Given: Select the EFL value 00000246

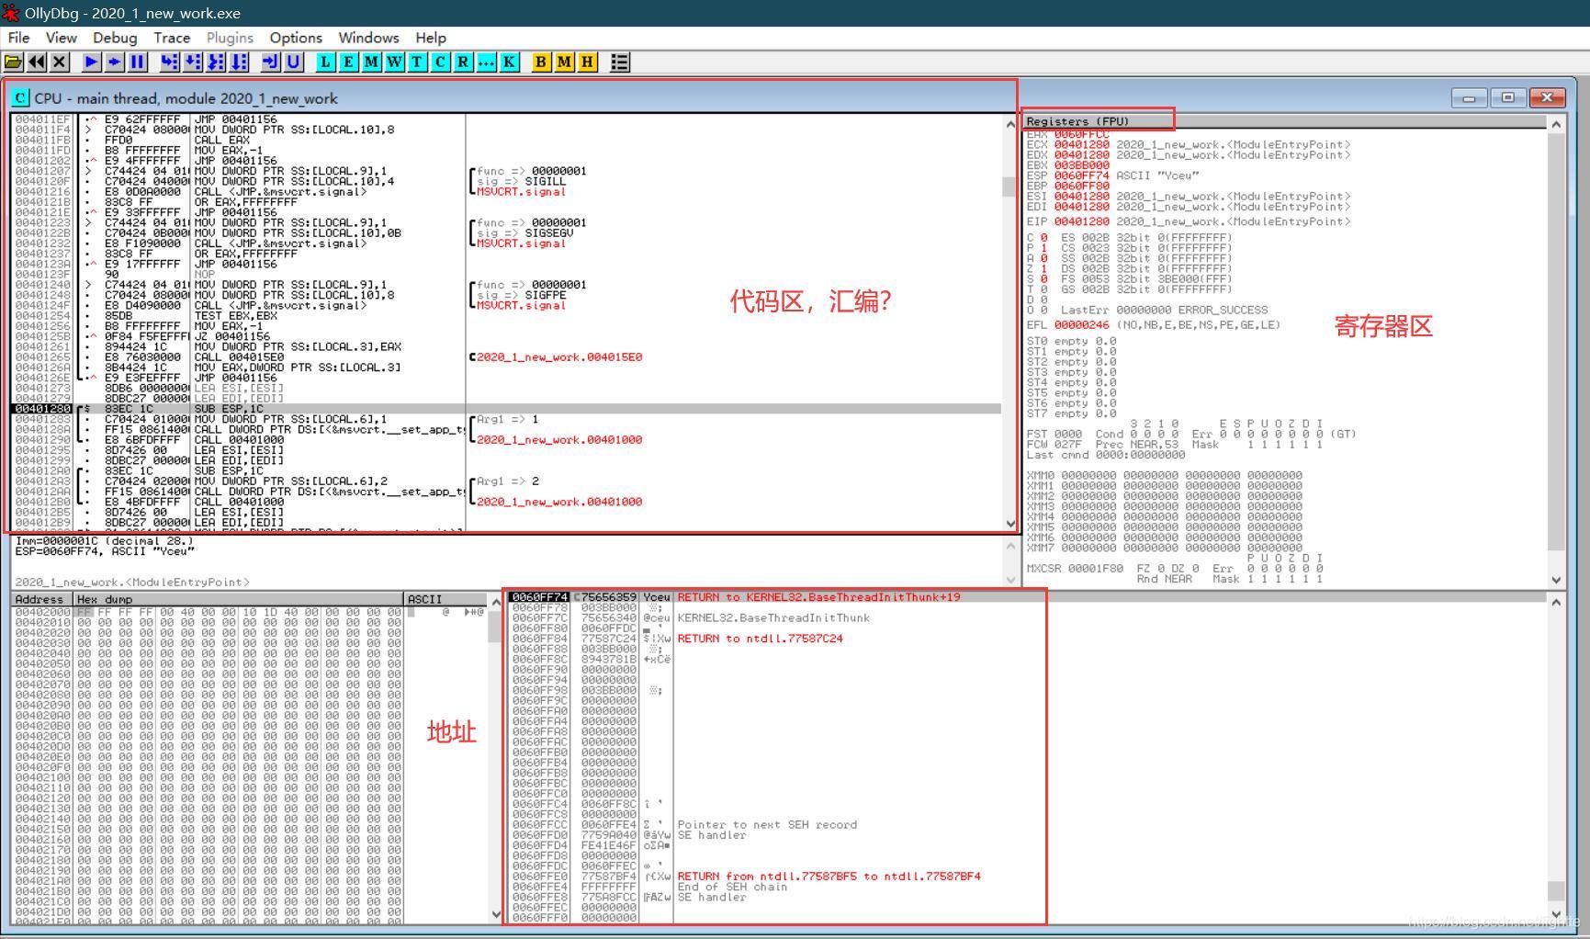Looking at the screenshot, I should click(x=1081, y=325).
